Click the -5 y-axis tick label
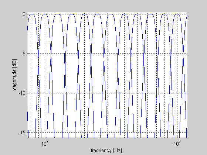This screenshot has width=207, height=155. click(x=23, y=54)
